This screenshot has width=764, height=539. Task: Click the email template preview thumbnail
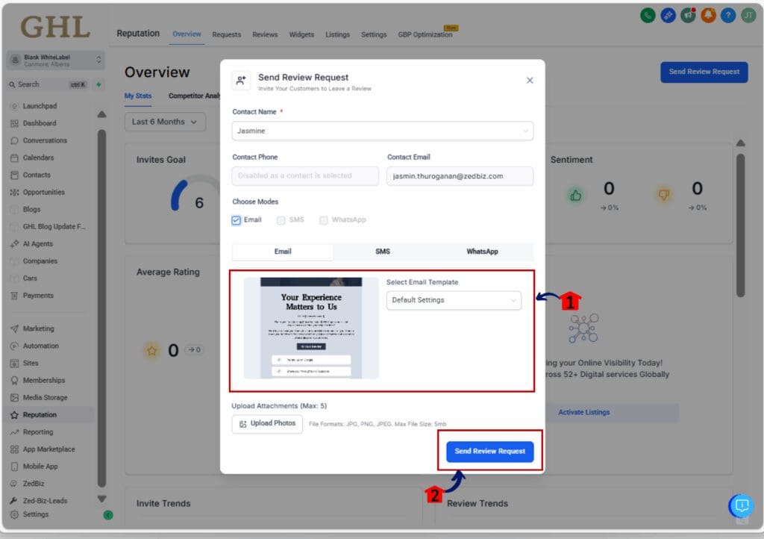(x=311, y=328)
